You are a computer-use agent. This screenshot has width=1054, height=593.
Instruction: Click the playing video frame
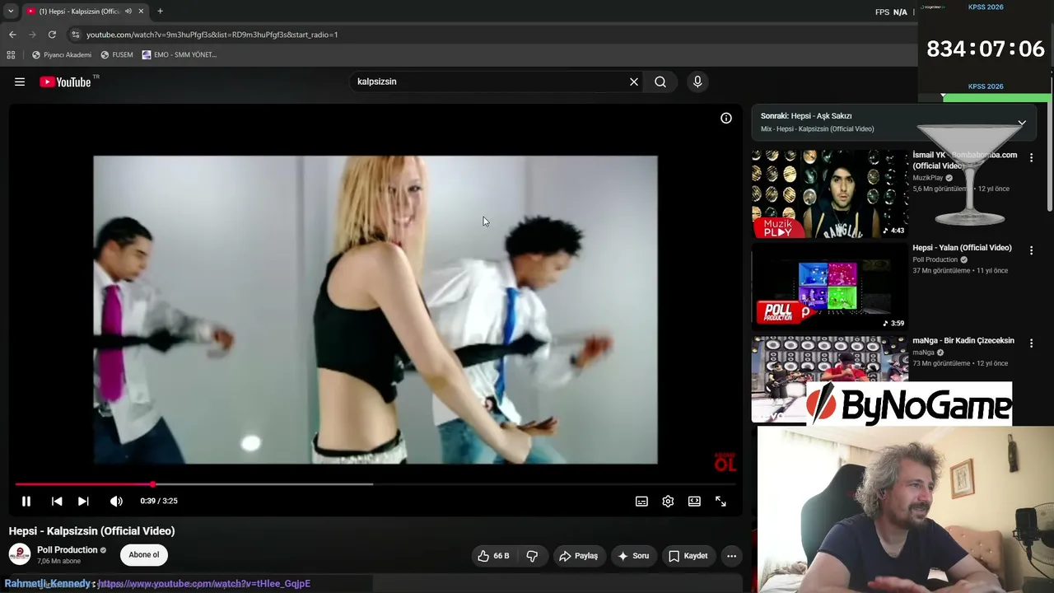375,310
